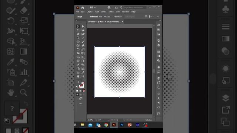
Task: Choose the Shape Builder tool
Action: coord(78,57)
